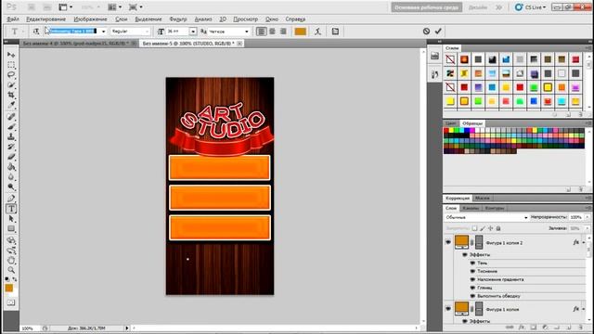Screen dimensions: 594x334
Task: Switch to the first document tab
Action: (x=76, y=44)
